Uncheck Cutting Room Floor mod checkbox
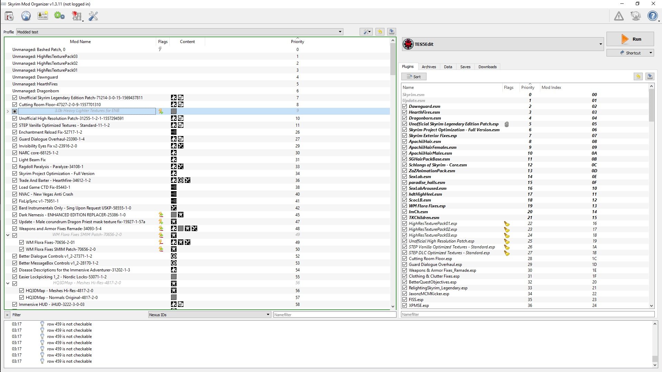Viewport: 662px width, 372px height. 14,104
